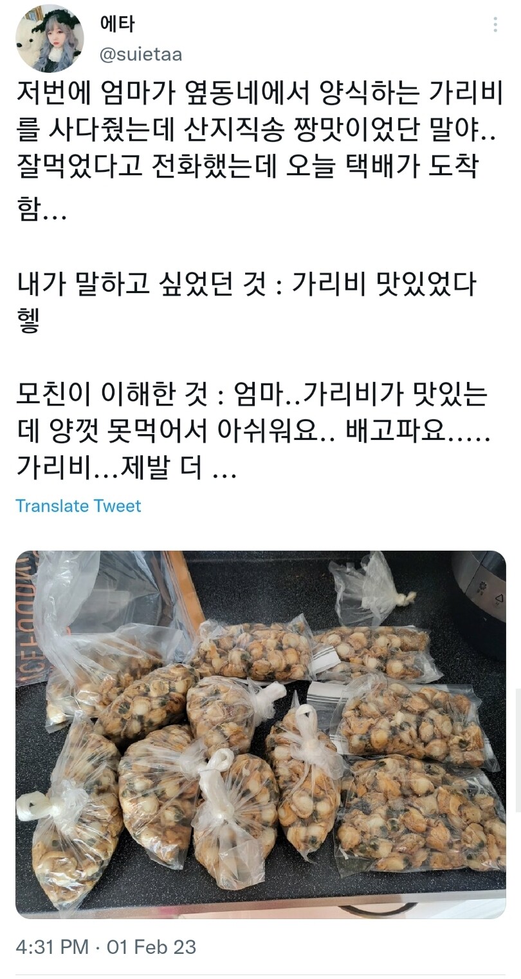Image resolution: width=521 pixels, height=979 pixels.
Task: Open 에타's profile avatar picture
Action: point(50,38)
